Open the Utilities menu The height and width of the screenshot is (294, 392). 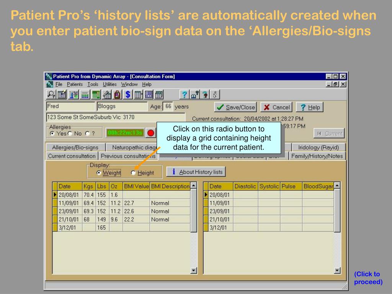point(110,84)
